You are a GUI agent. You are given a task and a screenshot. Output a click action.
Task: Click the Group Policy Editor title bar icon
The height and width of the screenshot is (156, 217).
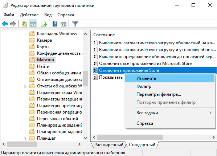coord(6,5)
